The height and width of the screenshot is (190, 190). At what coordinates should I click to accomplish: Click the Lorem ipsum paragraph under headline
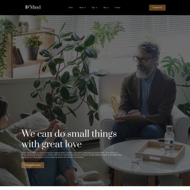(72, 155)
